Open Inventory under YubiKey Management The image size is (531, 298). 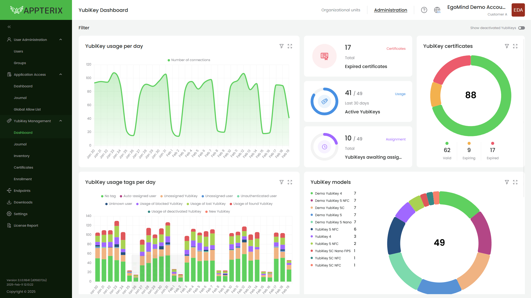22,156
